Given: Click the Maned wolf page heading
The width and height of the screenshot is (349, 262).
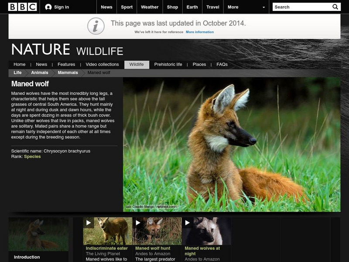Looking at the screenshot, I should (x=30, y=84).
